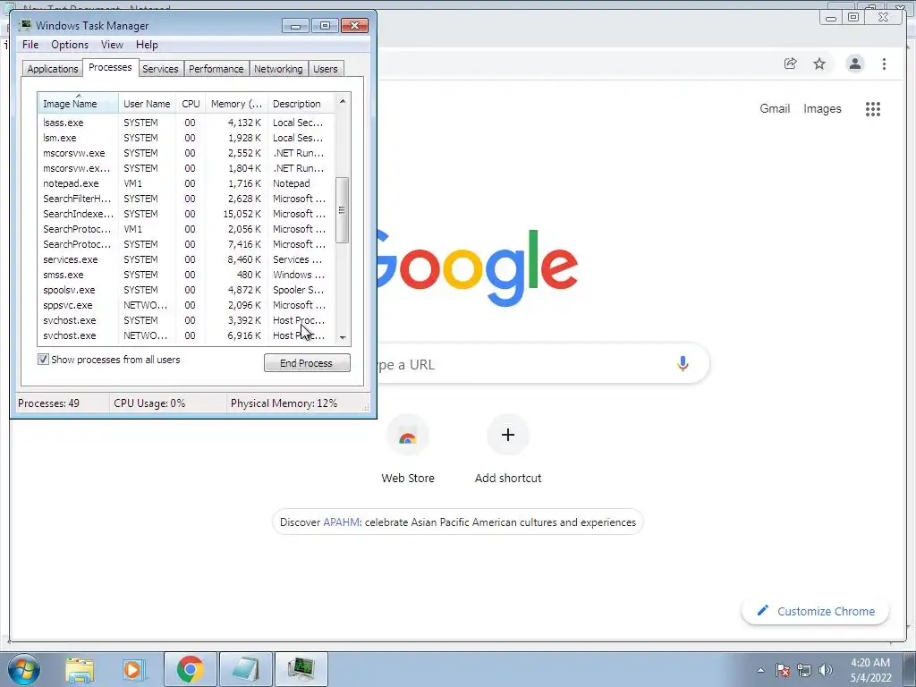Switch to Notepad via taskbar icon
Viewport: 916px width, 687px height.
point(245,669)
